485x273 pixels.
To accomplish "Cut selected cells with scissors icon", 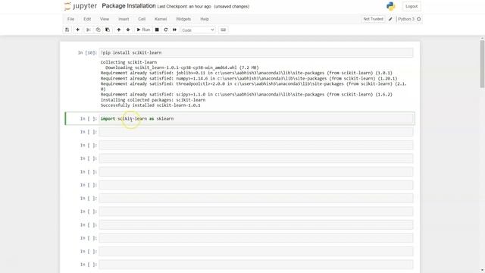I will pos(89,30).
